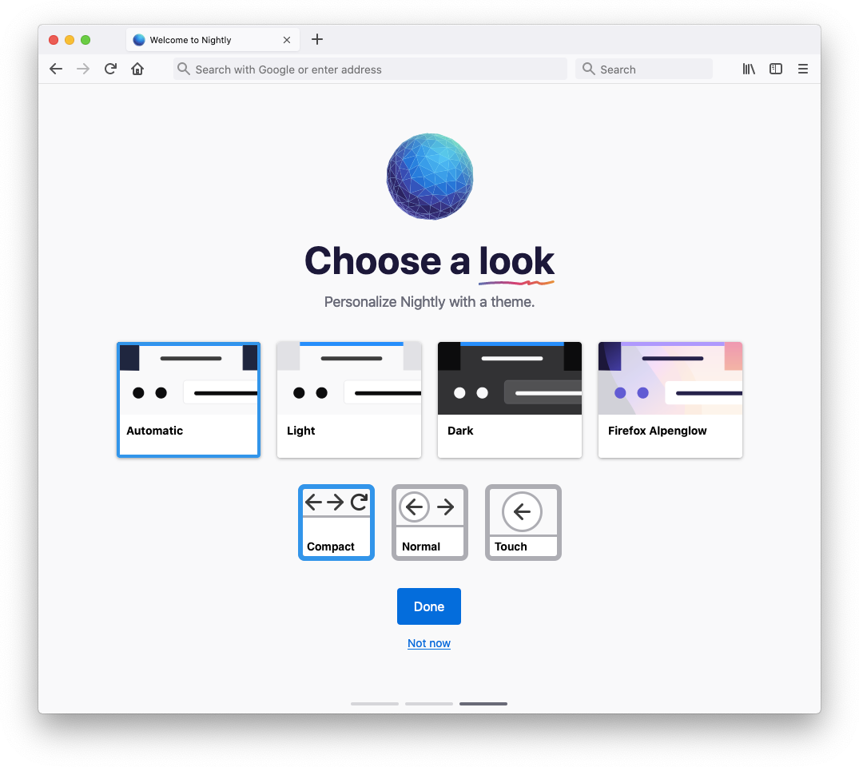The width and height of the screenshot is (859, 767).
Task: Open the Library bookshelf icon
Action: tap(749, 69)
